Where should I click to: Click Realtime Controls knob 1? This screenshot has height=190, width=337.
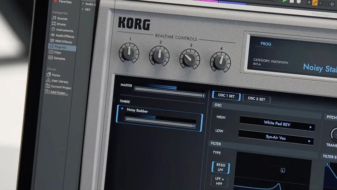click(x=129, y=53)
